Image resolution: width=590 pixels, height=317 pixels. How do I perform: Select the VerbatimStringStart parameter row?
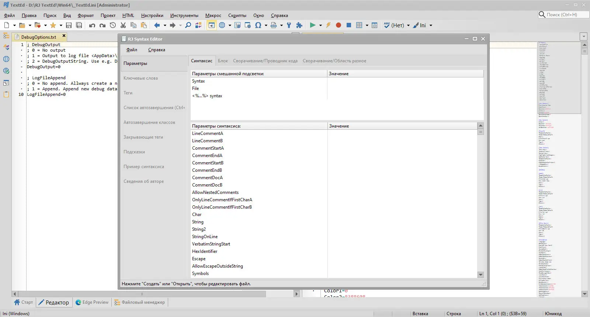coord(334,244)
